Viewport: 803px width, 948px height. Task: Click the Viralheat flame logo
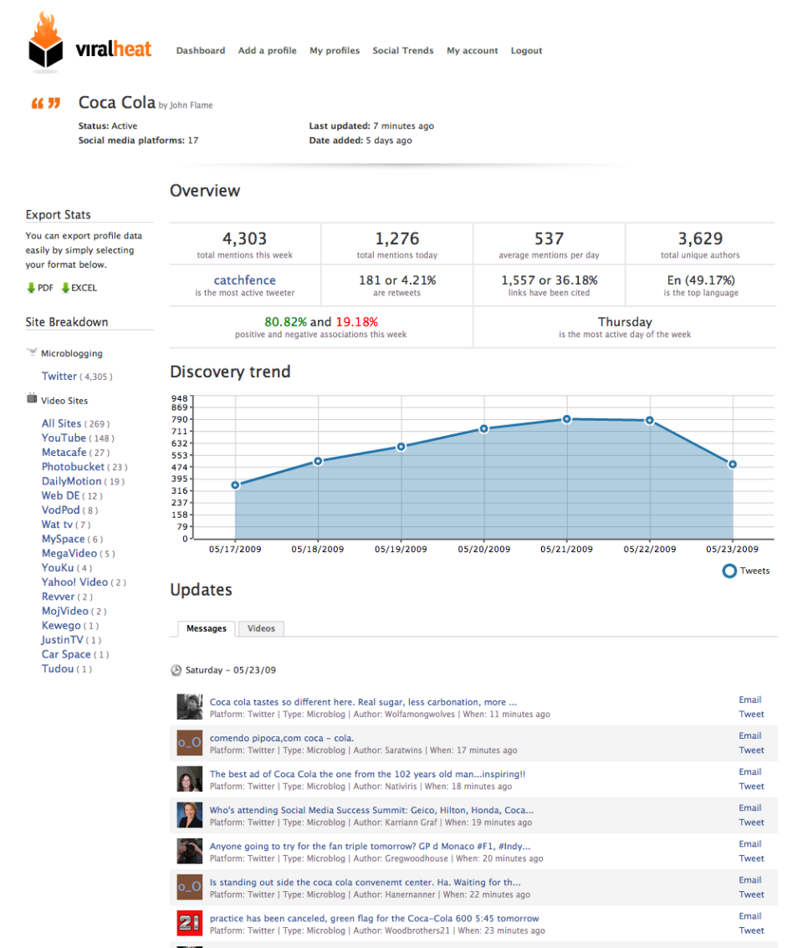(x=46, y=41)
